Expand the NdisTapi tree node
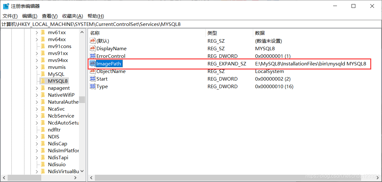 coord(37,157)
